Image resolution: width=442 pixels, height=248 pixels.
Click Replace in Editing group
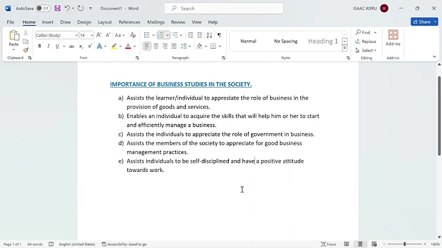tap(366, 41)
